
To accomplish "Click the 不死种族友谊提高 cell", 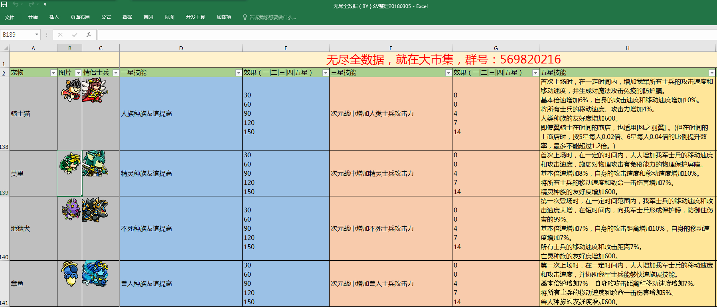I will (x=181, y=228).
